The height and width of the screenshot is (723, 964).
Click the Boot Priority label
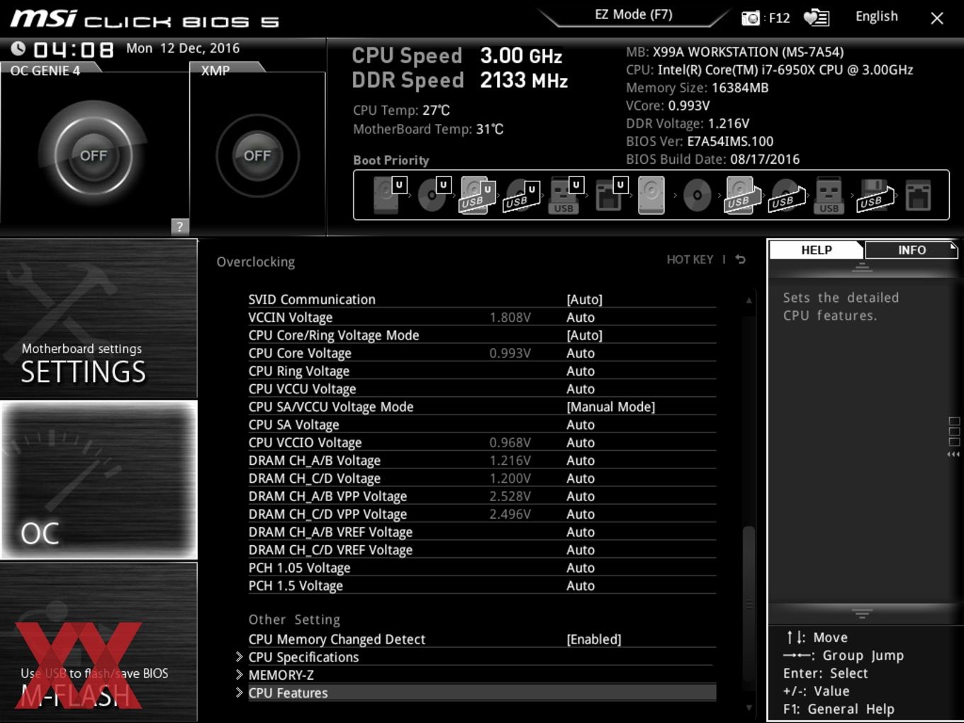(x=391, y=160)
